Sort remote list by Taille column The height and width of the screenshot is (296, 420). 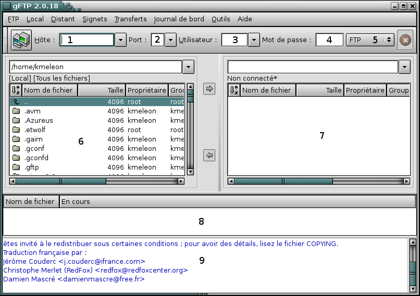(320, 90)
